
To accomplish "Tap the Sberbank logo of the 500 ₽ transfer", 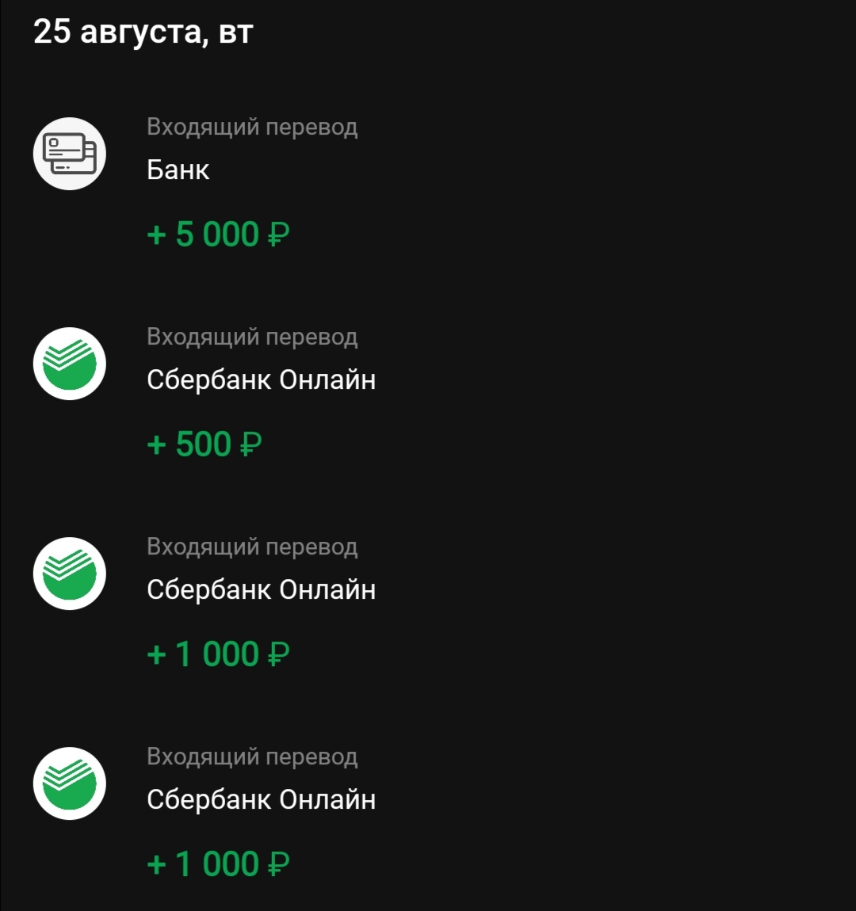I will pyautogui.click(x=70, y=364).
